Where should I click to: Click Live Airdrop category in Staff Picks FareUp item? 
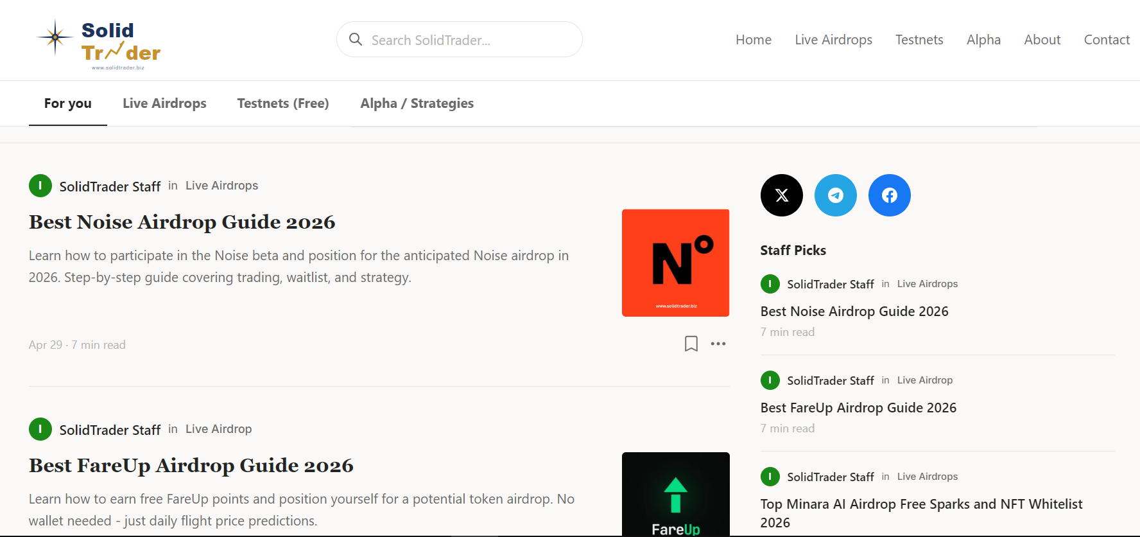point(925,380)
